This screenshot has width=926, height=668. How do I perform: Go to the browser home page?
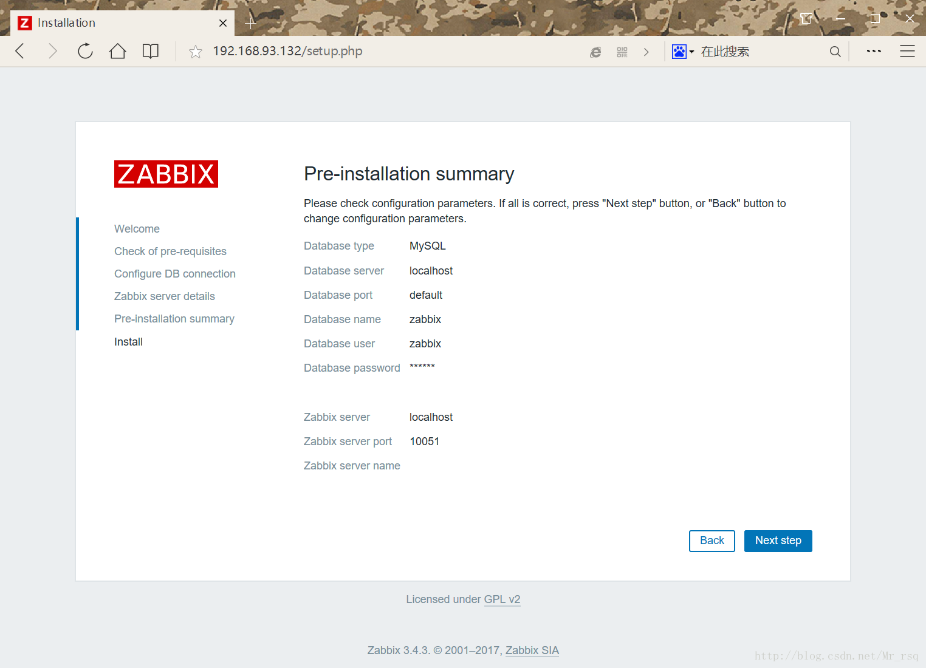coord(118,52)
